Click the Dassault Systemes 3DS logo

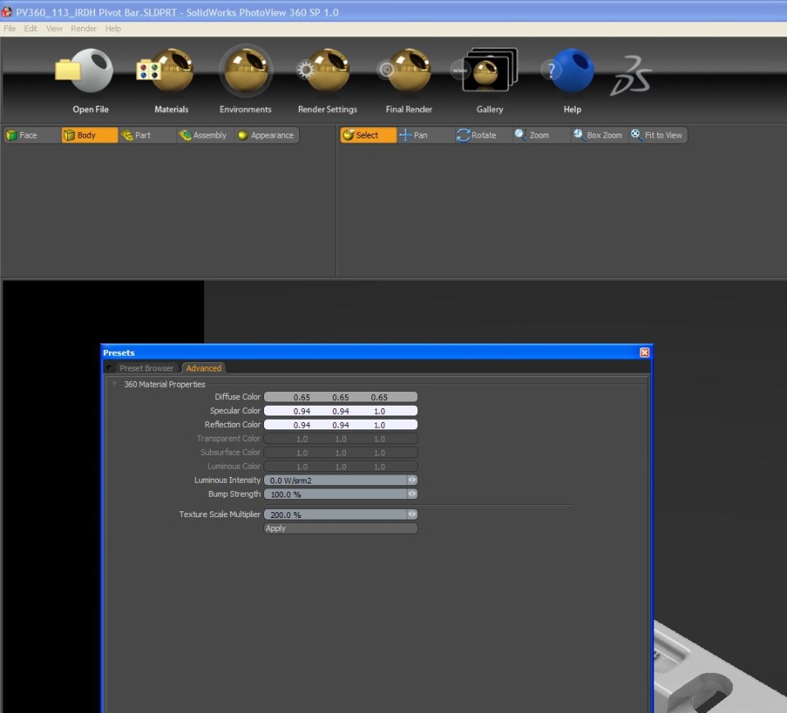(x=631, y=75)
